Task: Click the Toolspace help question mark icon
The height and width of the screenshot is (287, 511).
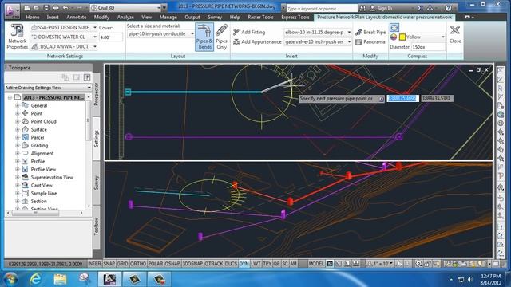Action: [87, 77]
